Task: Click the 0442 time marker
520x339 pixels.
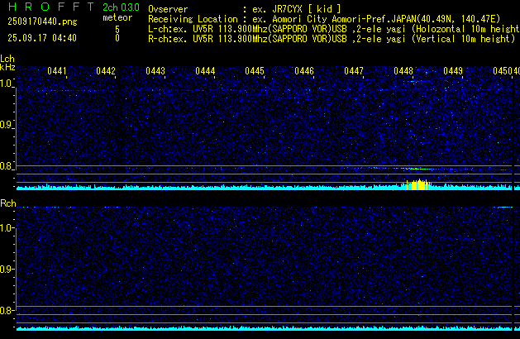Action: pyautogui.click(x=106, y=71)
